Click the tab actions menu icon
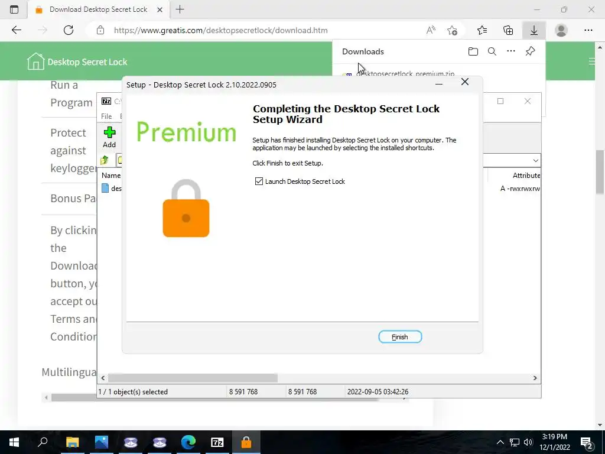This screenshot has width=605, height=454. [14, 9]
